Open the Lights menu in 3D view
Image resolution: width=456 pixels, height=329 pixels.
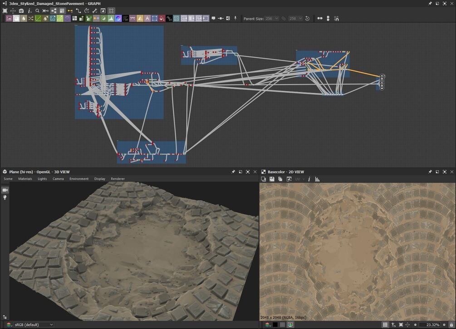pyautogui.click(x=42, y=179)
